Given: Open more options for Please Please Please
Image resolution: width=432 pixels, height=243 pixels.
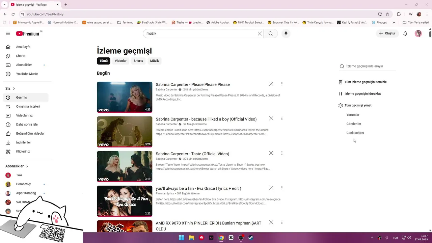Looking at the screenshot, I should click(282, 84).
